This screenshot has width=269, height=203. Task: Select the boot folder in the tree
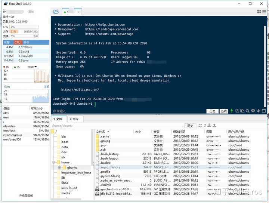click(65, 142)
